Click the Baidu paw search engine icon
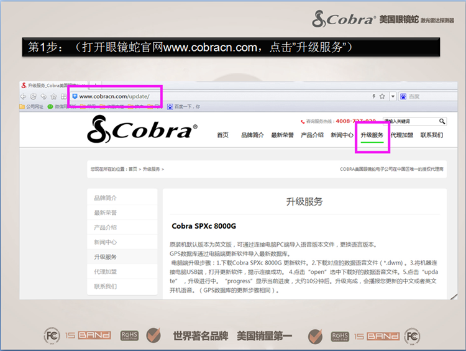This screenshot has height=351, width=466. (403, 96)
